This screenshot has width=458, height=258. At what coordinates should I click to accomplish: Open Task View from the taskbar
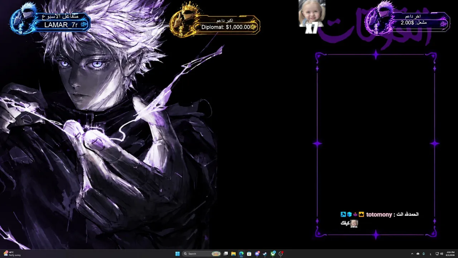click(x=226, y=254)
